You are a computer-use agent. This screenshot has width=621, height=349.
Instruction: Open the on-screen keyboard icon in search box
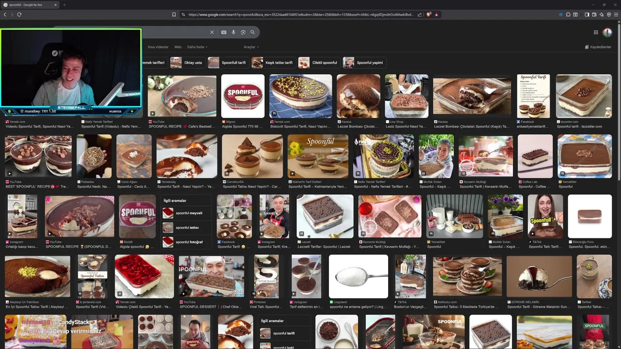tap(224, 32)
